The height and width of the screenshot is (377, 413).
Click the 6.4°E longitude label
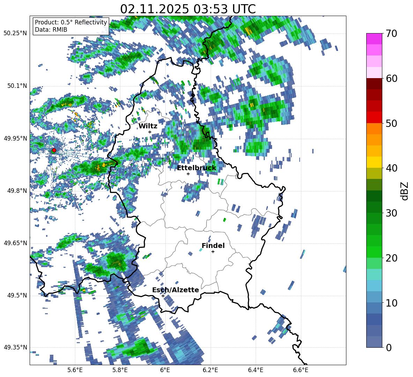coord(255,370)
